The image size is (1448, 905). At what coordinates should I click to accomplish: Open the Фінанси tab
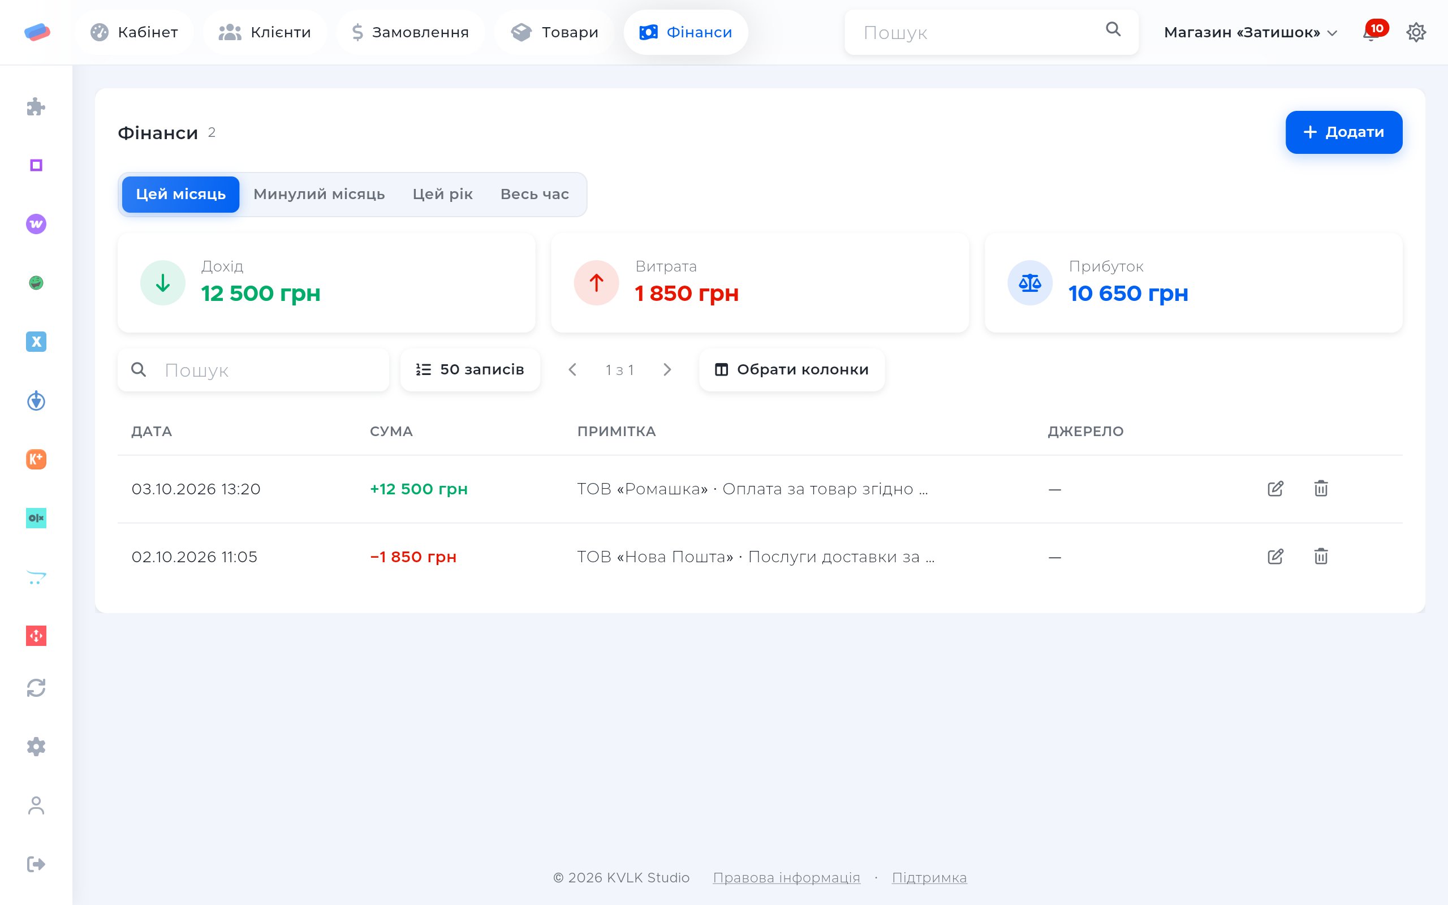pos(686,32)
